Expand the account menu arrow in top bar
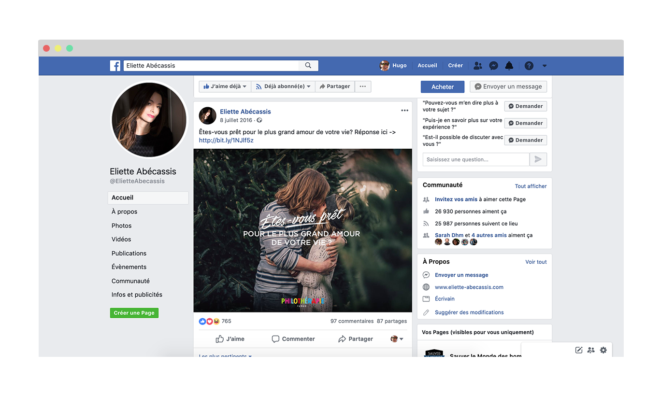The height and width of the screenshot is (396, 660). (545, 66)
